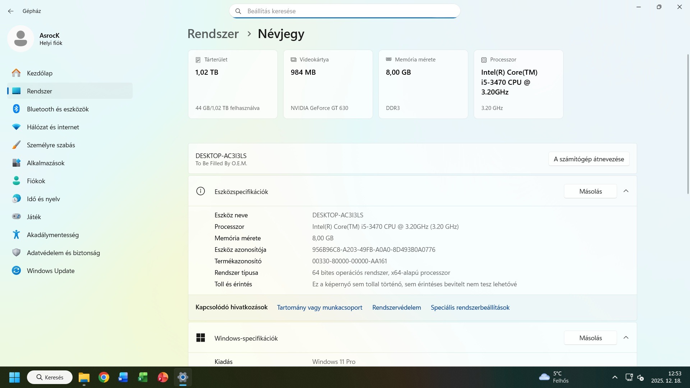Launch Google Chrome from the taskbar
Image resolution: width=690 pixels, height=388 pixels.
(104, 377)
